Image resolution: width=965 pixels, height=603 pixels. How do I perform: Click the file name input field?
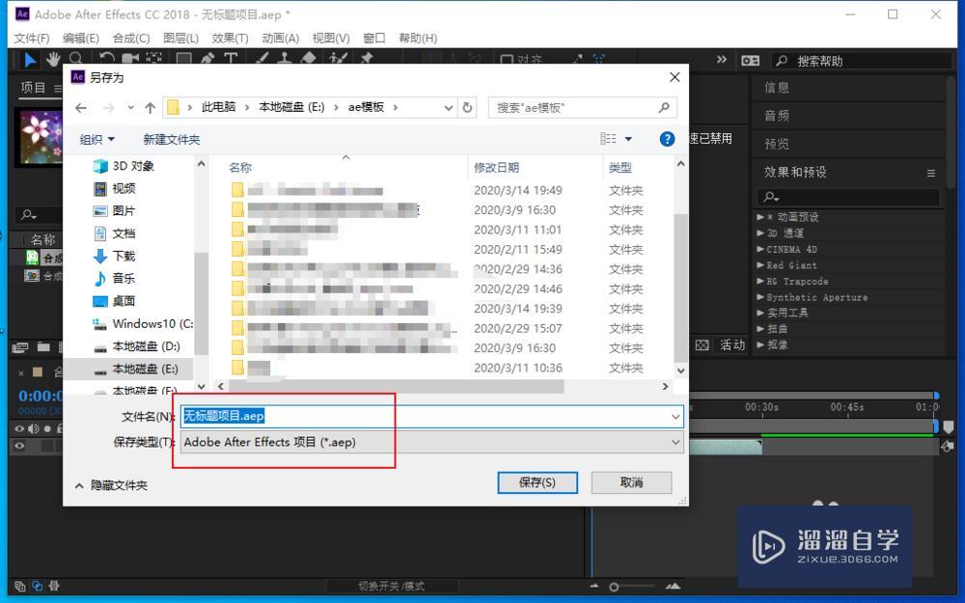point(431,417)
